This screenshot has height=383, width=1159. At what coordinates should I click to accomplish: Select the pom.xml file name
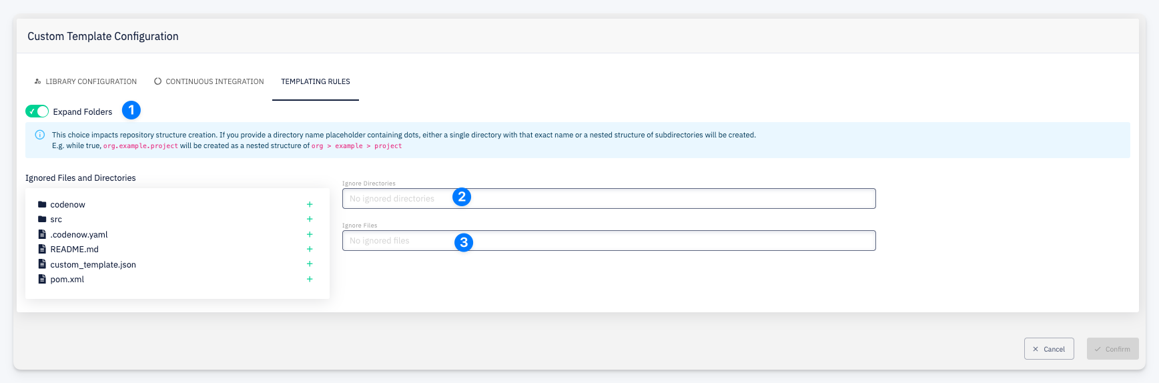pos(67,280)
